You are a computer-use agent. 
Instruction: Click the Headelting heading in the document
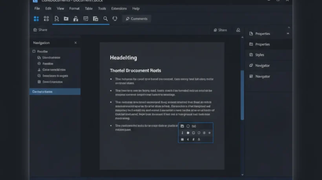[x=123, y=58]
